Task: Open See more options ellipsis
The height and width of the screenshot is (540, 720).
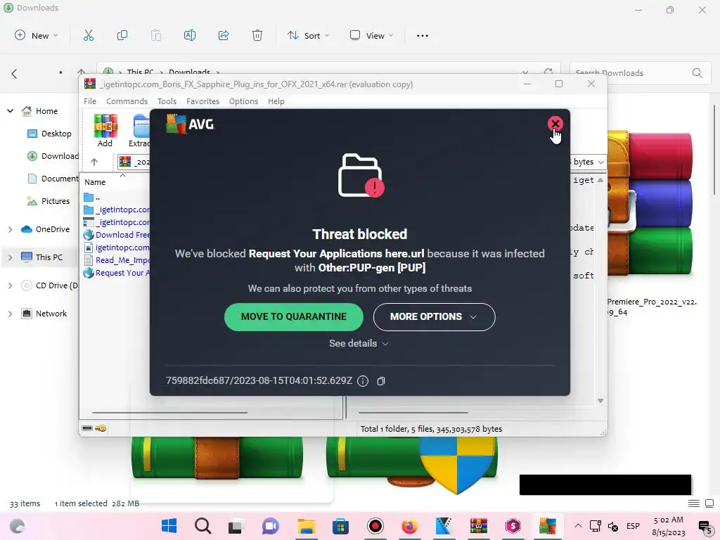Action: (x=423, y=35)
